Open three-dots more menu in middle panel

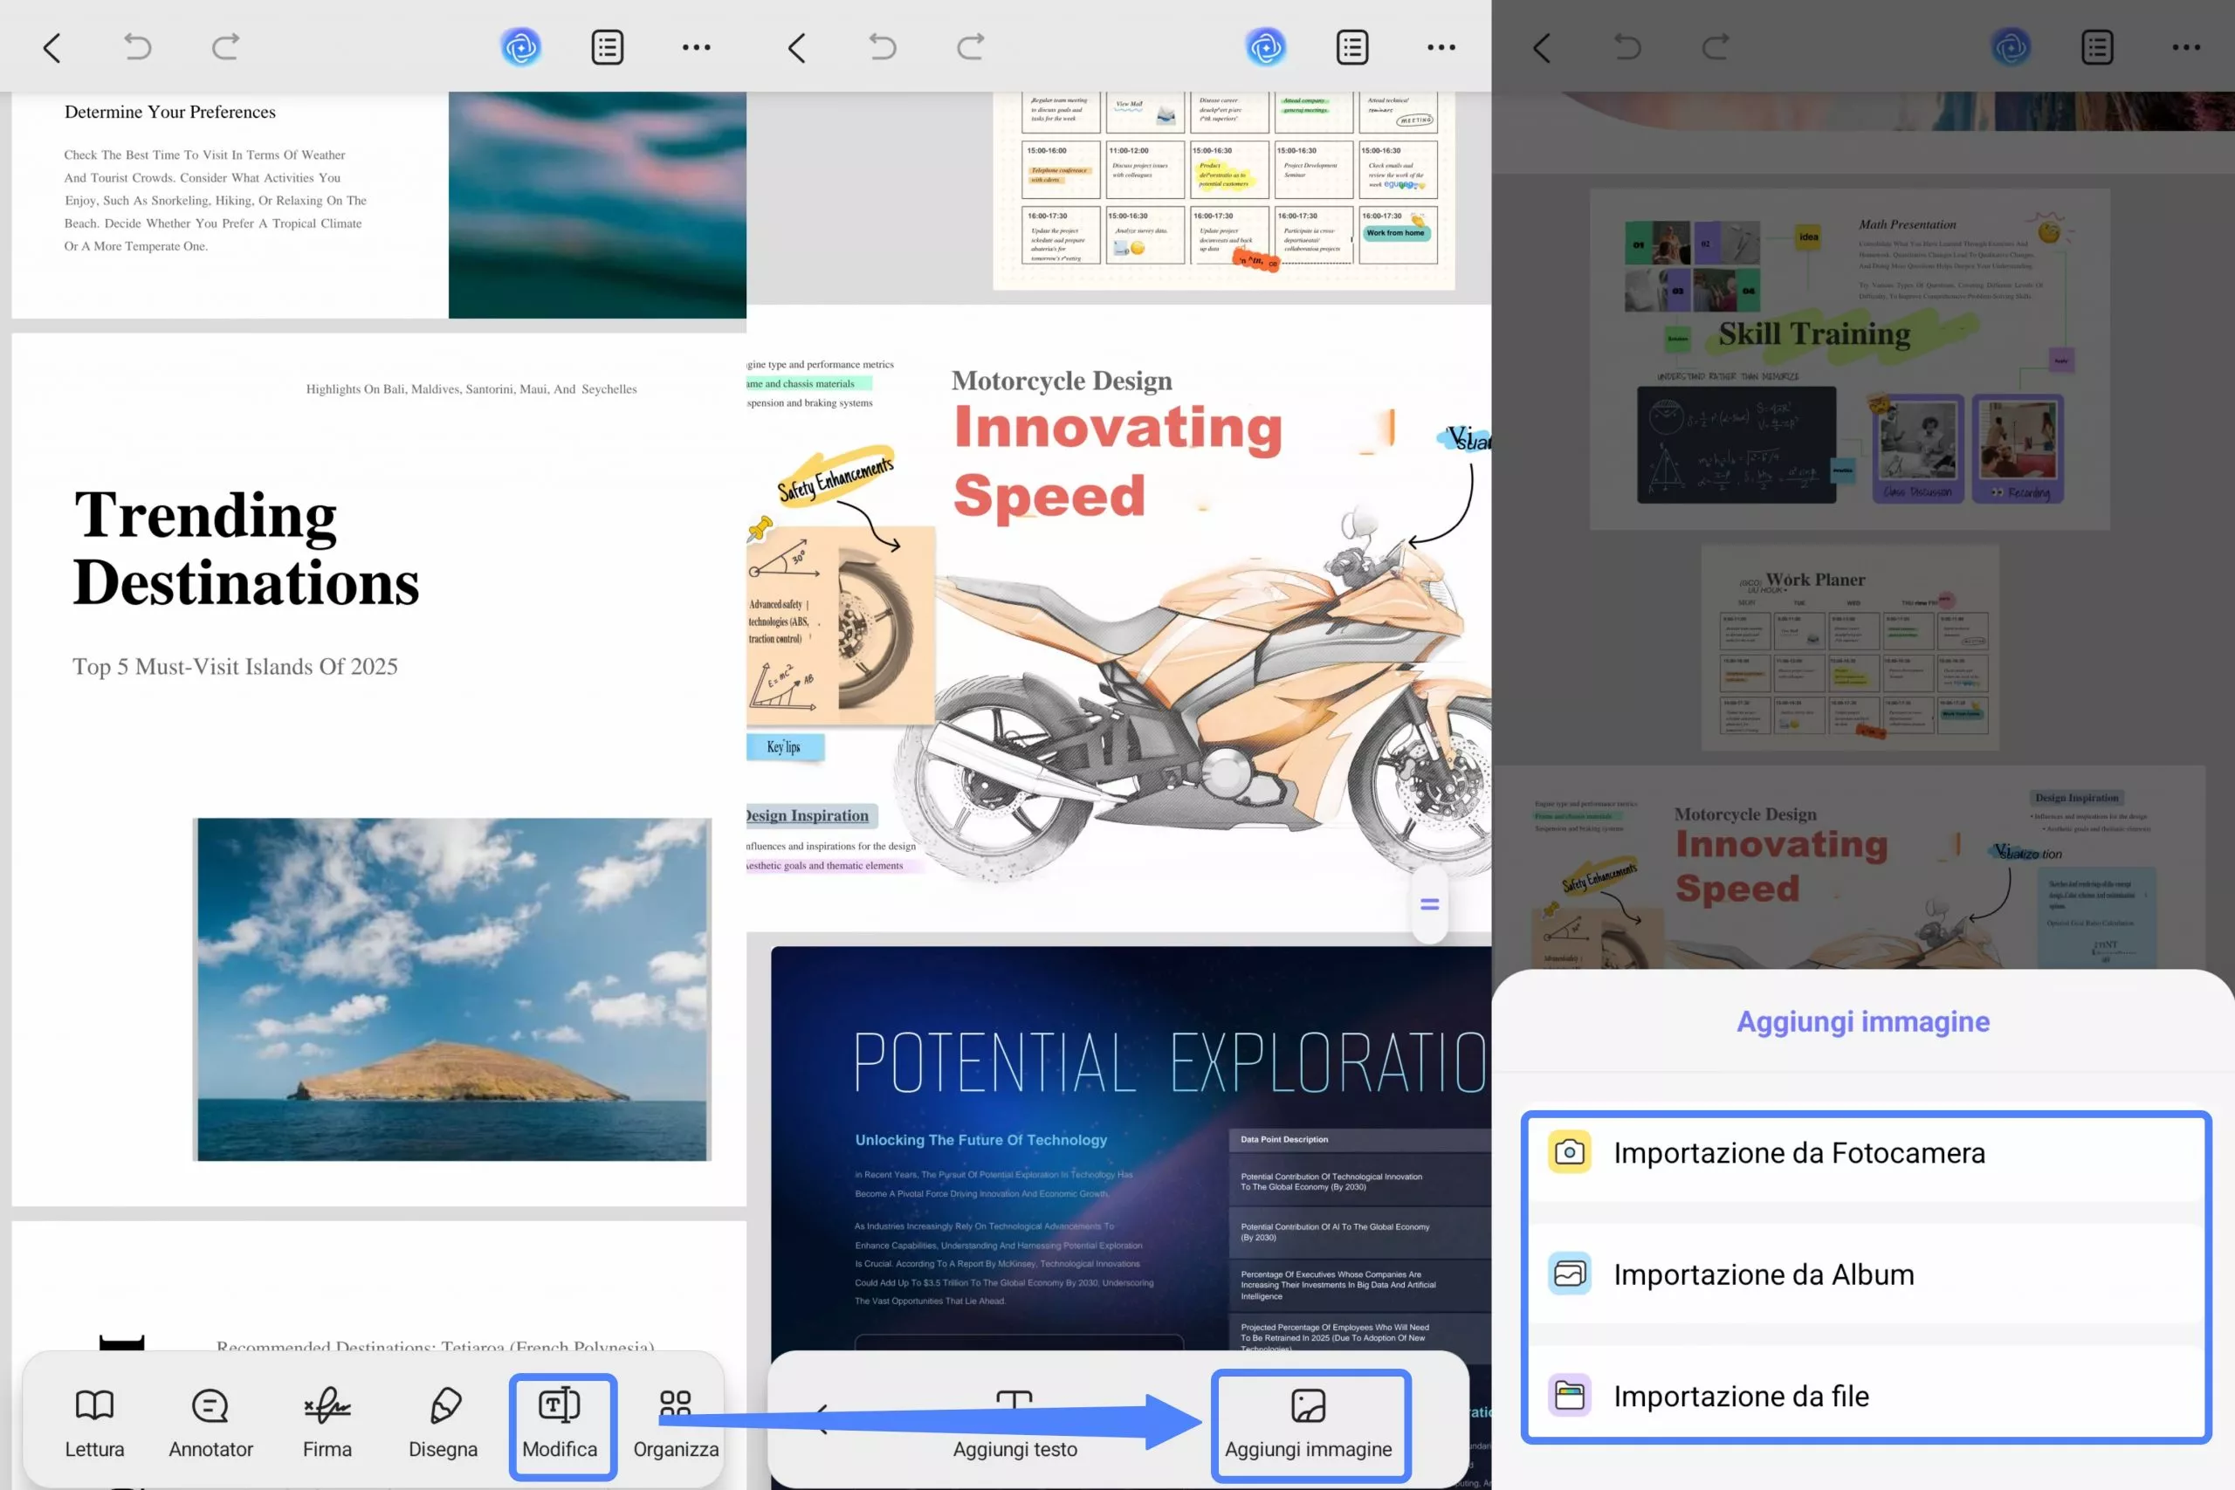(1441, 46)
